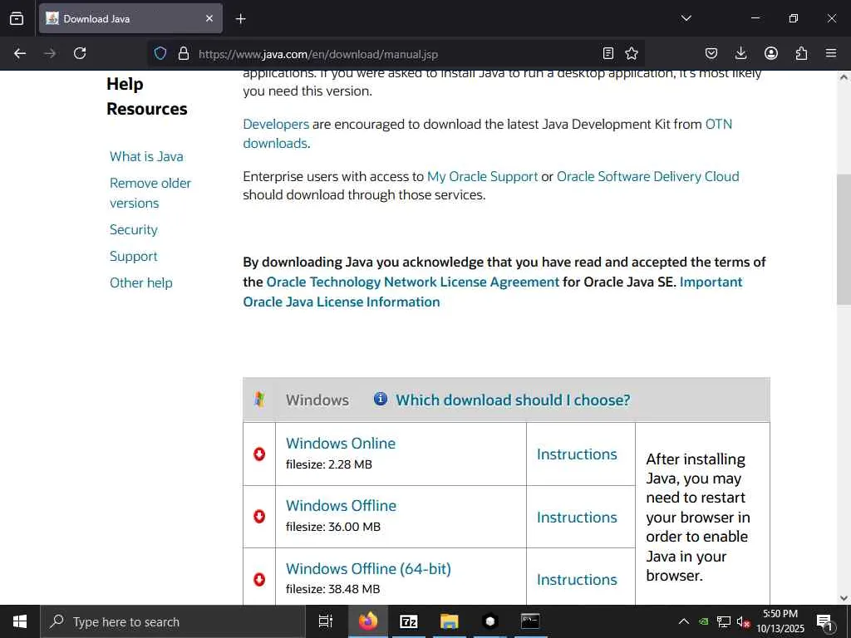The height and width of the screenshot is (638, 851).
Task: Open the Firefox account icon
Action: [x=771, y=53]
